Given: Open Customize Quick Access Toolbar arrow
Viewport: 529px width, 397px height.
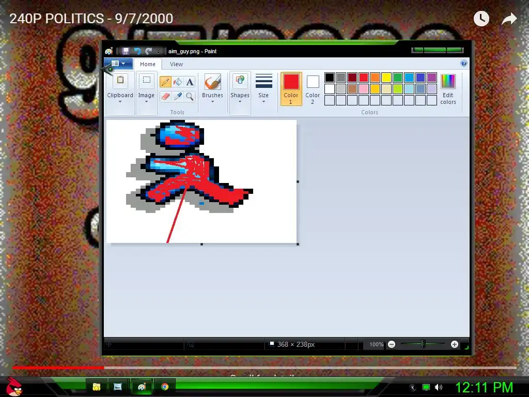Looking at the screenshot, I should pyautogui.click(x=158, y=52).
